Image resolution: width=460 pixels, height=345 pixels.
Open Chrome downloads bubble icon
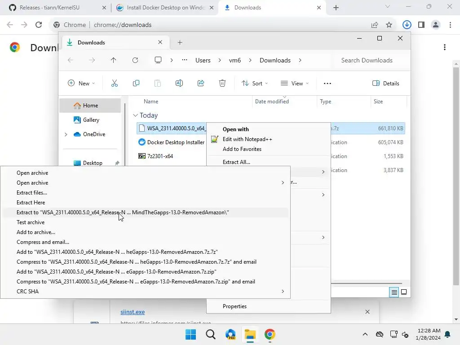click(x=407, y=25)
